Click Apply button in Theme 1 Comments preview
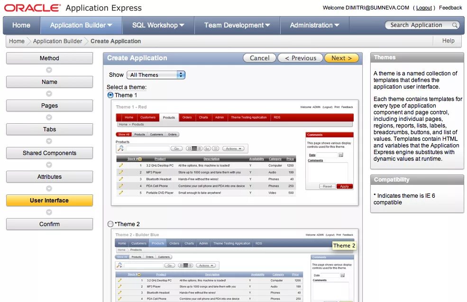467x302 pixels. click(x=344, y=186)
